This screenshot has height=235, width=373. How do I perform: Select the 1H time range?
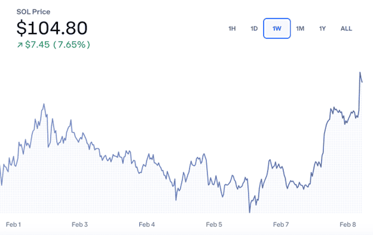(232, 29)
